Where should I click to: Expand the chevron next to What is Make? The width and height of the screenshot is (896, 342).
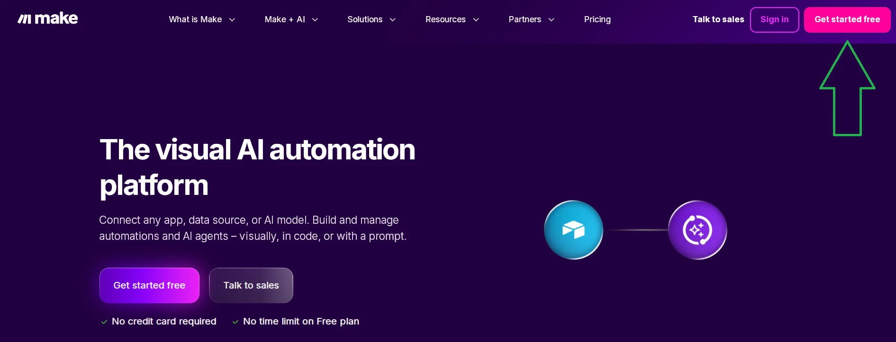coord(232,20)
